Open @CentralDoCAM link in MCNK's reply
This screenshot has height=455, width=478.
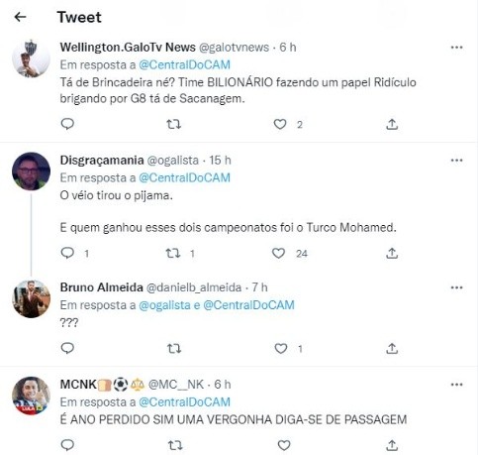click(x=184, y=401)
